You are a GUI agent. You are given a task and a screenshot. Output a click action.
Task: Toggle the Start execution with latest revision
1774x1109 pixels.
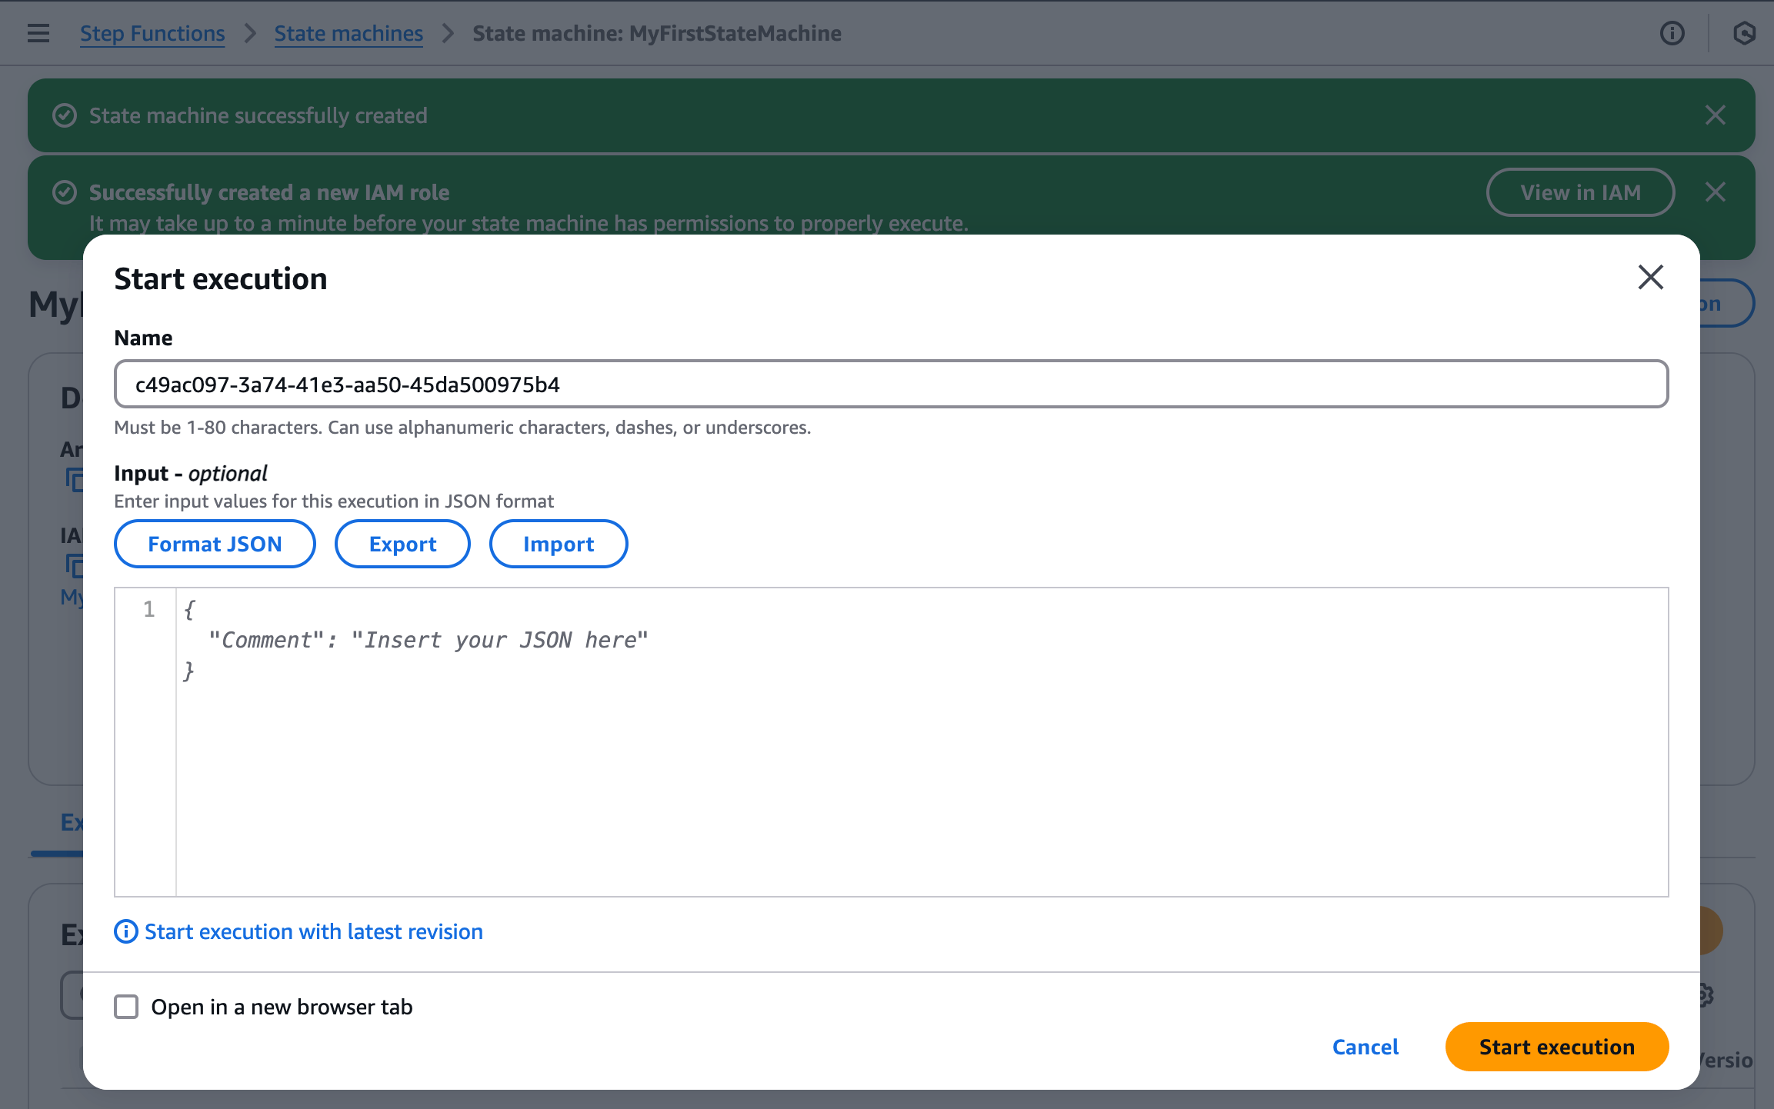click(x=313, y=930)
